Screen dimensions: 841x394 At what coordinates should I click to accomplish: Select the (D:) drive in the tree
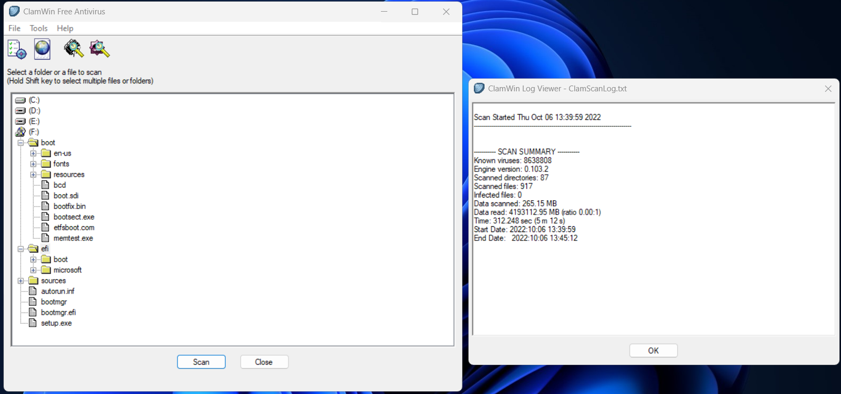point(35,110)
